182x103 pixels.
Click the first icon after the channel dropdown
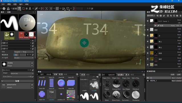(158, 16)
